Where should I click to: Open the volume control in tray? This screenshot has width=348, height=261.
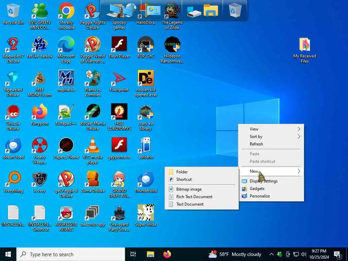click(304, 254)
